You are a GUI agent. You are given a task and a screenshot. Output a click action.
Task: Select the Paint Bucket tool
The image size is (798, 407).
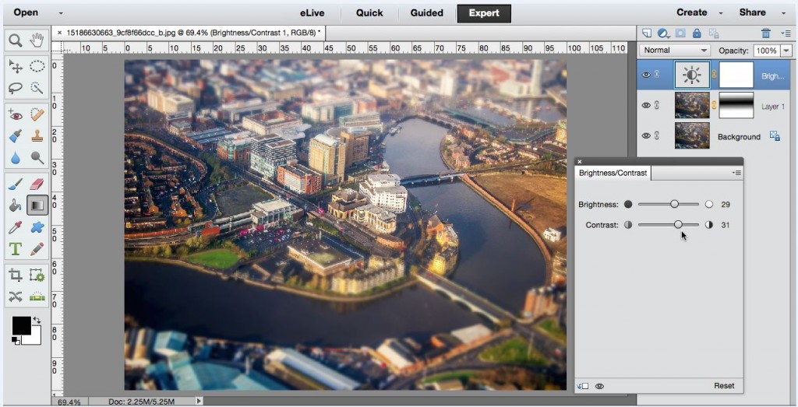16,205
